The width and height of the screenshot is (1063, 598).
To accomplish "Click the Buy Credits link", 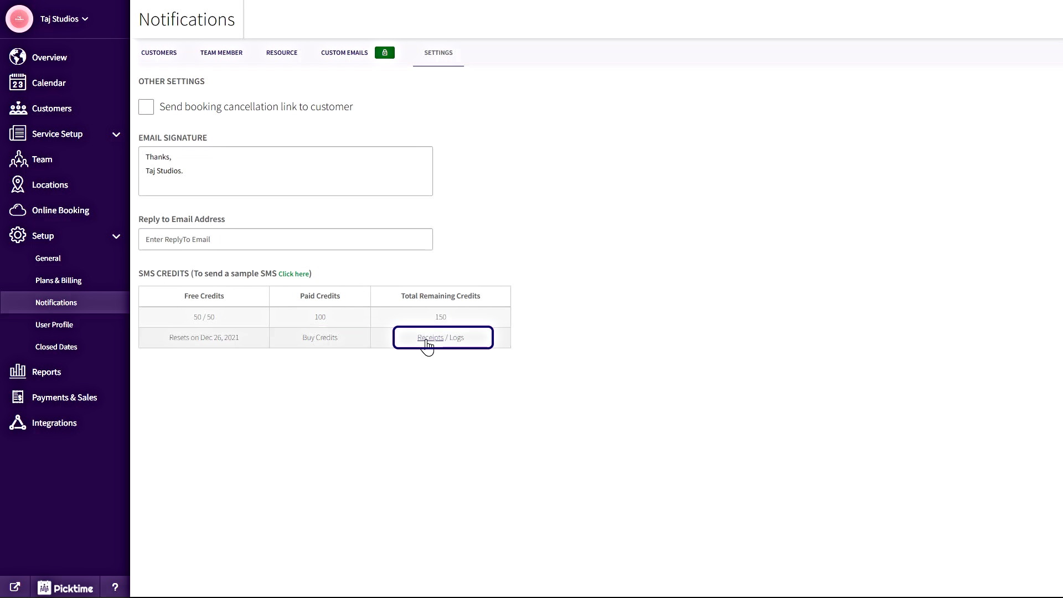I will [x=319, y=337].
